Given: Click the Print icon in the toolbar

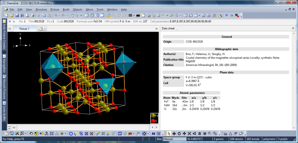Looking at the screenshot, I should point(33,15).
